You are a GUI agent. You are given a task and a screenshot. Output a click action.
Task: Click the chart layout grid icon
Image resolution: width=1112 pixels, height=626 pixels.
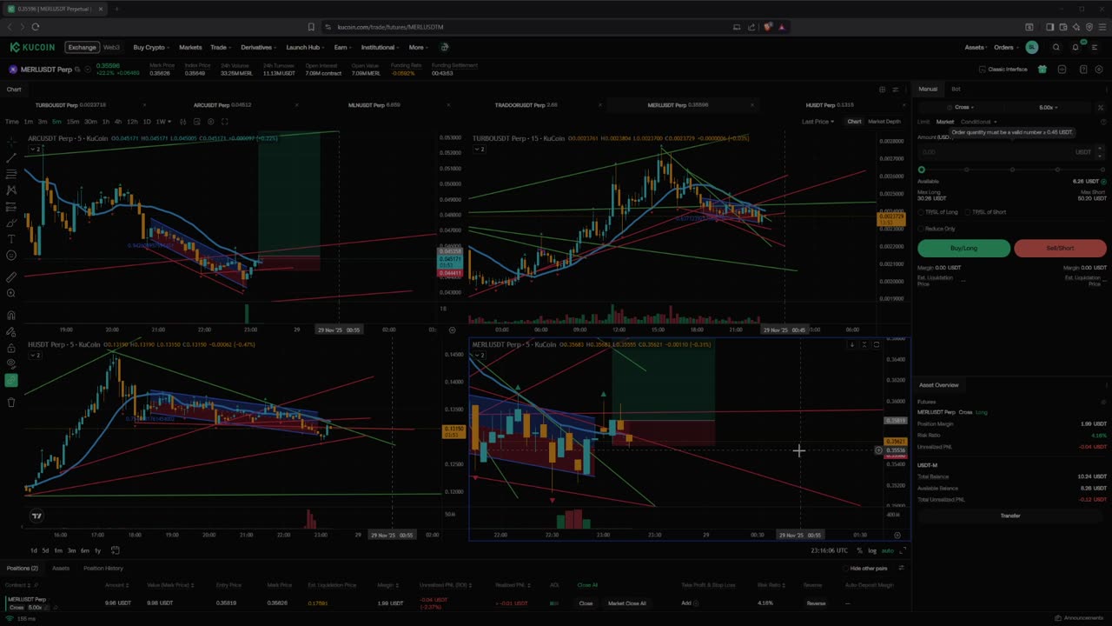point(882,90)
